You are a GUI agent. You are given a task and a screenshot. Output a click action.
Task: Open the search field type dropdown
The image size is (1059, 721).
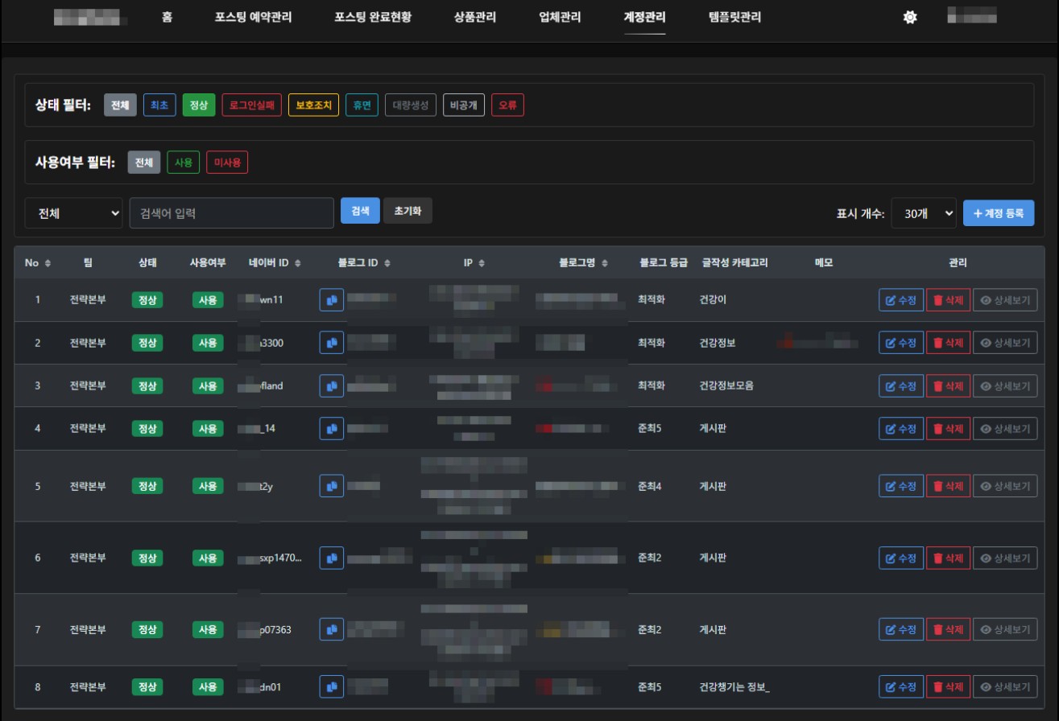pos(73,213)
